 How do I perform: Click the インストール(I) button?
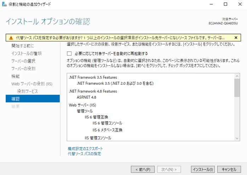tap(203, 169)
